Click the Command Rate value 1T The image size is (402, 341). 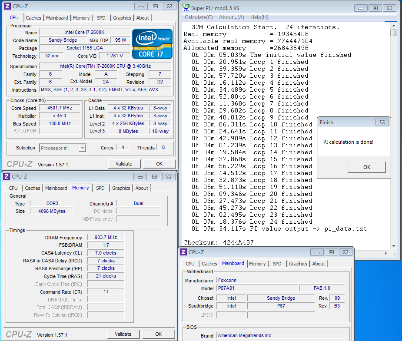point(106,291)
